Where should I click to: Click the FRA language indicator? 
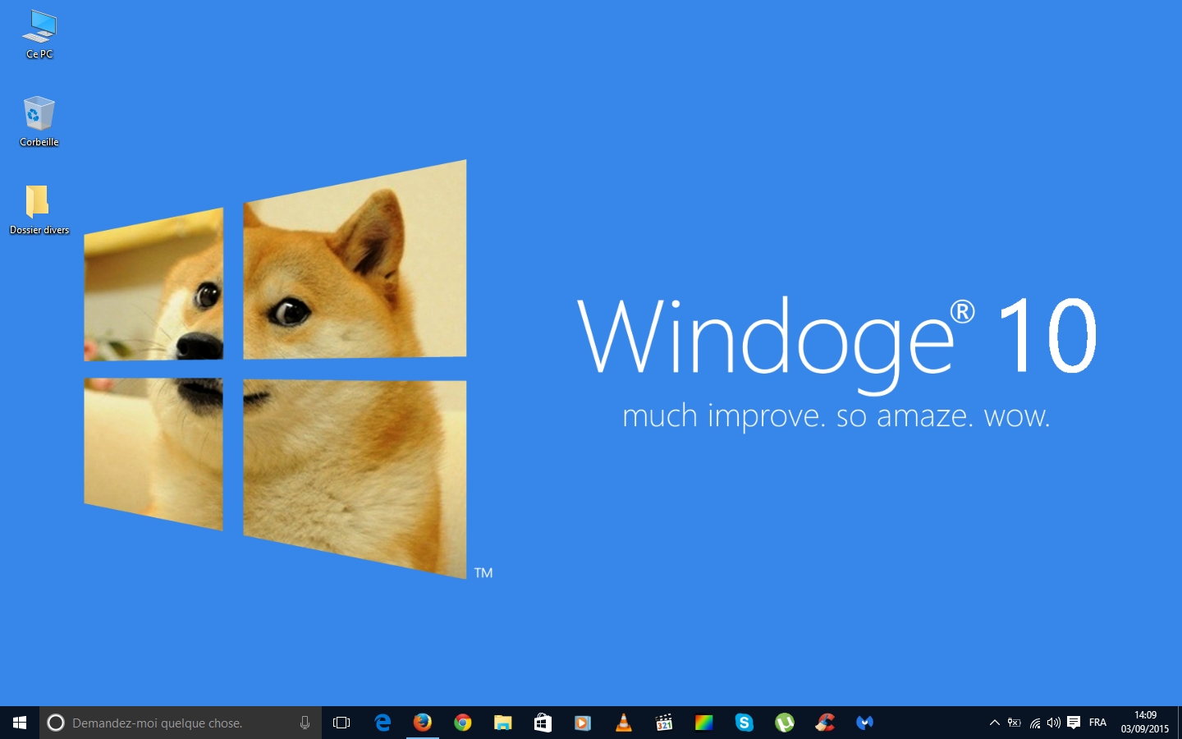[x=1097, y=723]
